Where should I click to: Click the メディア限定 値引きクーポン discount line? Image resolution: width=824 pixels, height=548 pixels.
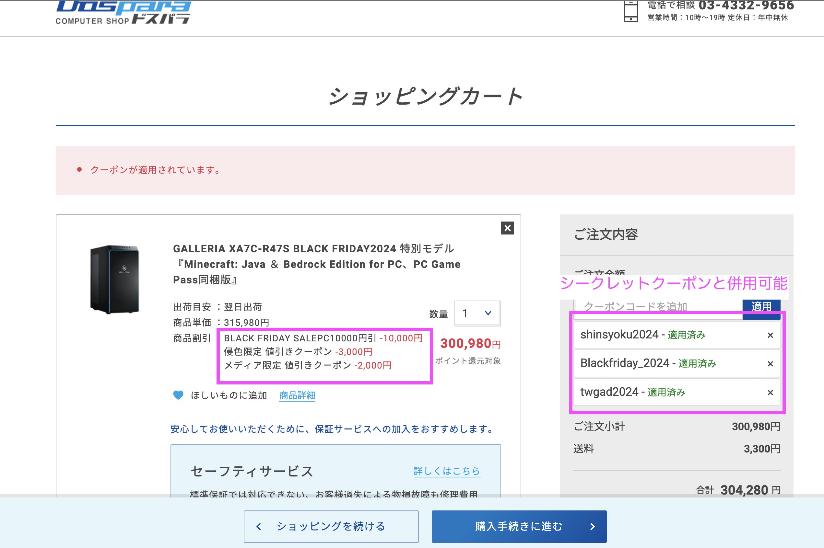pyautogui.click(x=308, y=365)
